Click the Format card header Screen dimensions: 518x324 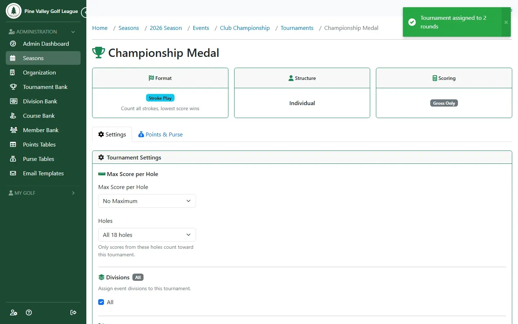click(x=160, y=78)
